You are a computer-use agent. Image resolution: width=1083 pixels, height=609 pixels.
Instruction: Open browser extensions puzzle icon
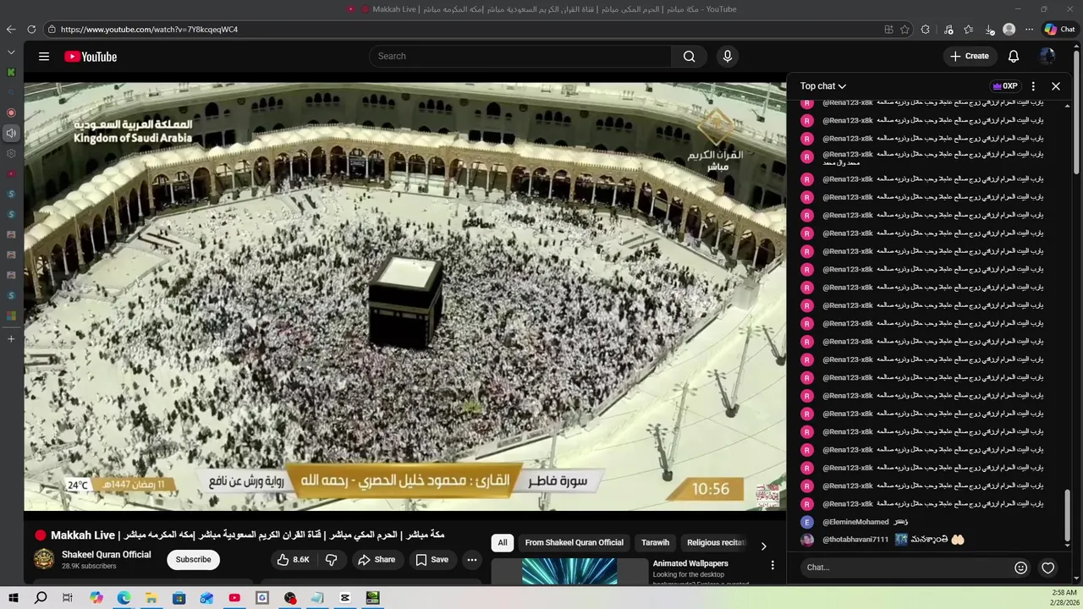(x=925, y=29)
